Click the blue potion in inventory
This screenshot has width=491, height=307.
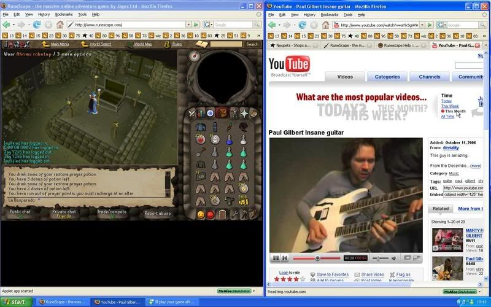229,139
